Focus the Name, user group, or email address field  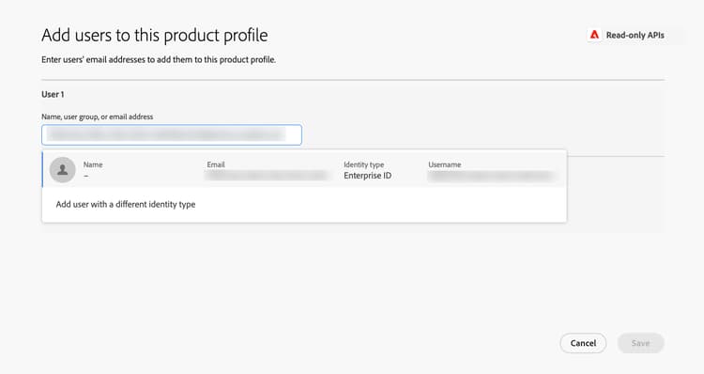click(x=172, y=135)
